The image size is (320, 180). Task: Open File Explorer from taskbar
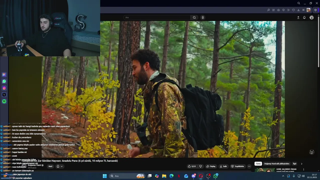pyautogui.click(x=164, y=176)
